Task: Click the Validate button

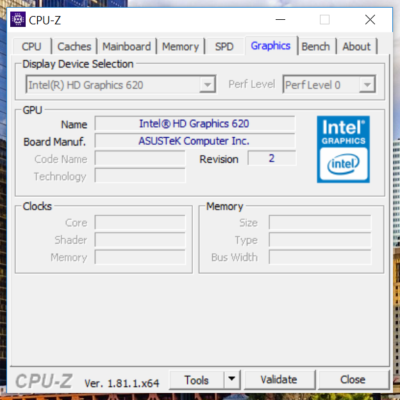Action: 279,379
